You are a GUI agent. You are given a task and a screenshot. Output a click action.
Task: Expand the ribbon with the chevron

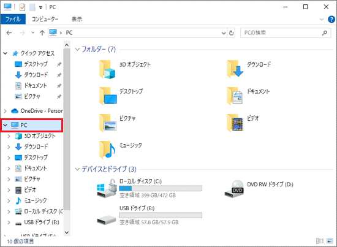tap(322, 20)
